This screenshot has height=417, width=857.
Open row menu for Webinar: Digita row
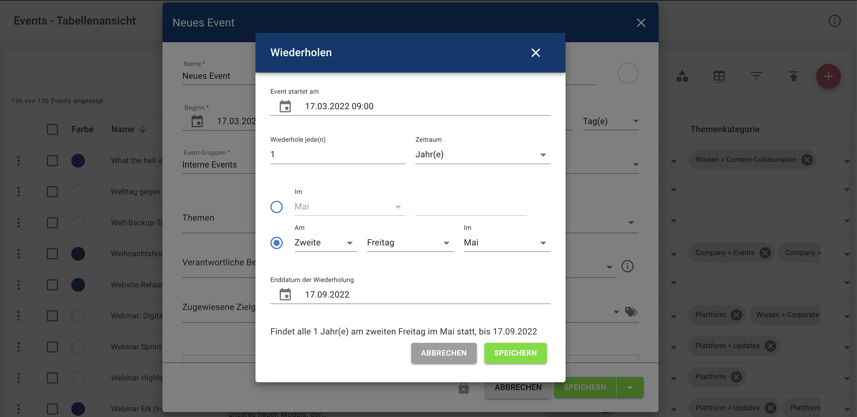19,316
